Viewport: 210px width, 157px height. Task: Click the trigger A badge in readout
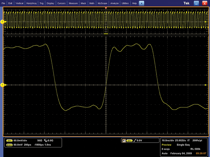pyautogui.click(x=124, y=140)
